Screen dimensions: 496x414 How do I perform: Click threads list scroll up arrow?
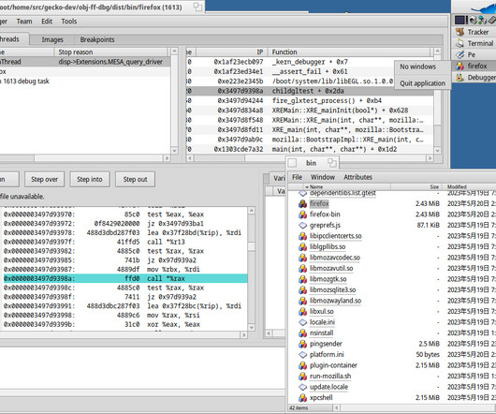174,52
